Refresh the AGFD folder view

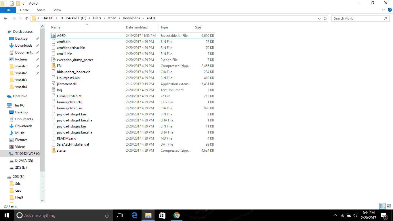[x=325, y=18]
